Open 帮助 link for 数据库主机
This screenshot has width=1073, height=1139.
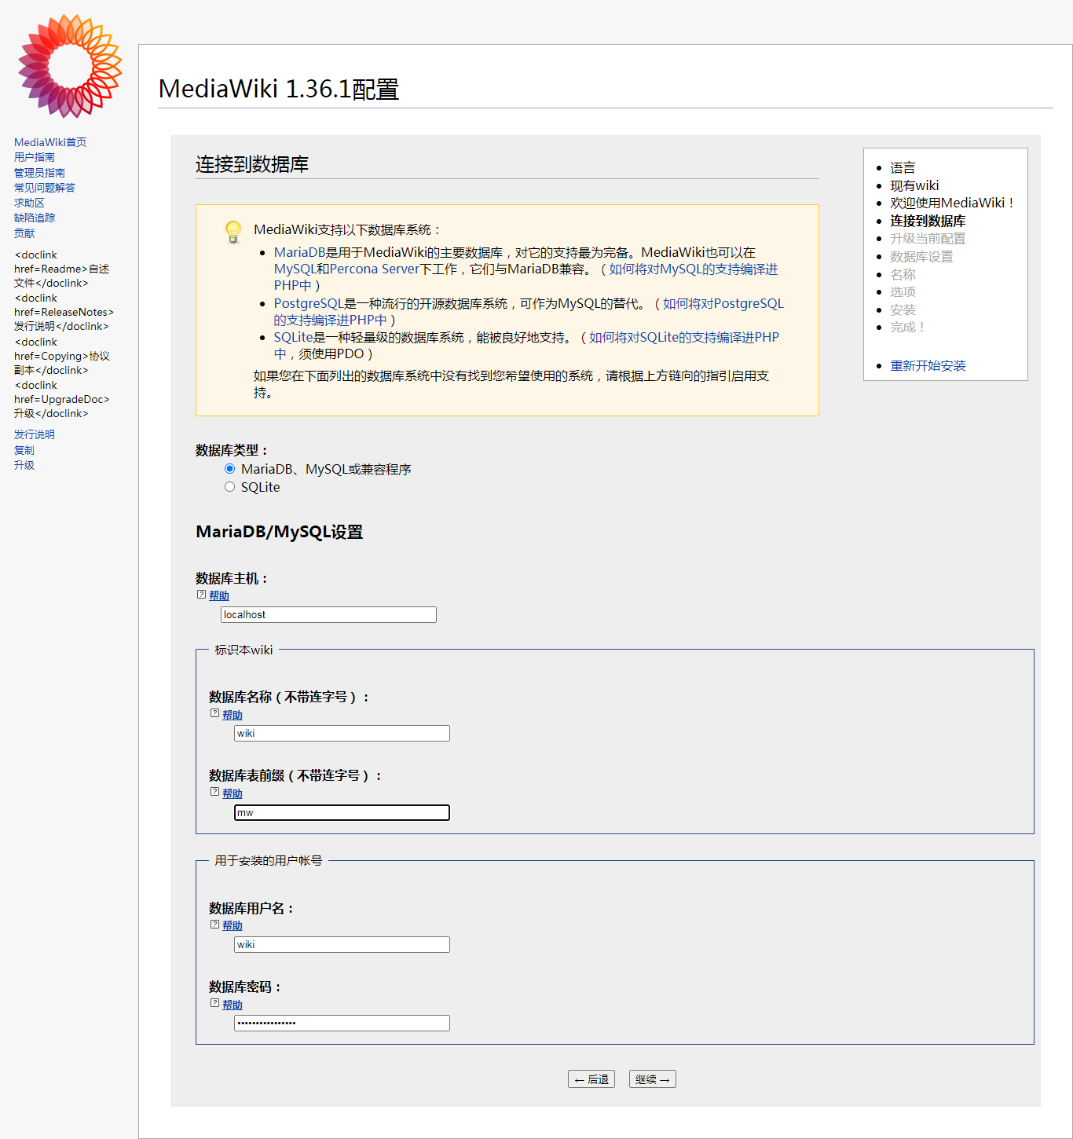point(219,596)
